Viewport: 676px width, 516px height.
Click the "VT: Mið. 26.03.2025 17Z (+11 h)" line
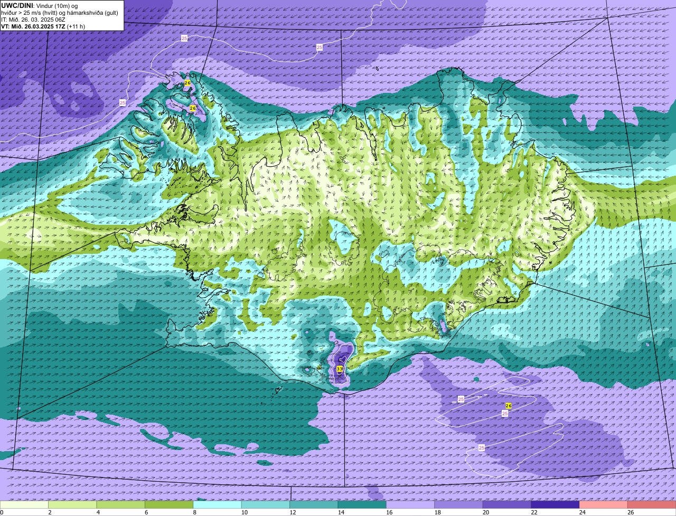pos(43,26)
